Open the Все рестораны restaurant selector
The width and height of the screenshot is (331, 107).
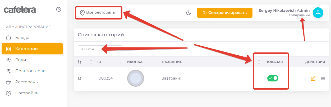coord(101,12)
